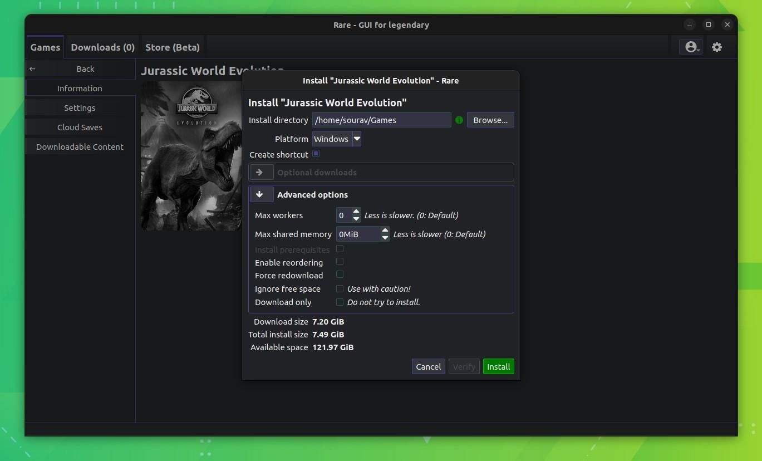Screen dimensions: 762x461
Task: Expand the Optional downloads section
Action: [x=261, y=172]
